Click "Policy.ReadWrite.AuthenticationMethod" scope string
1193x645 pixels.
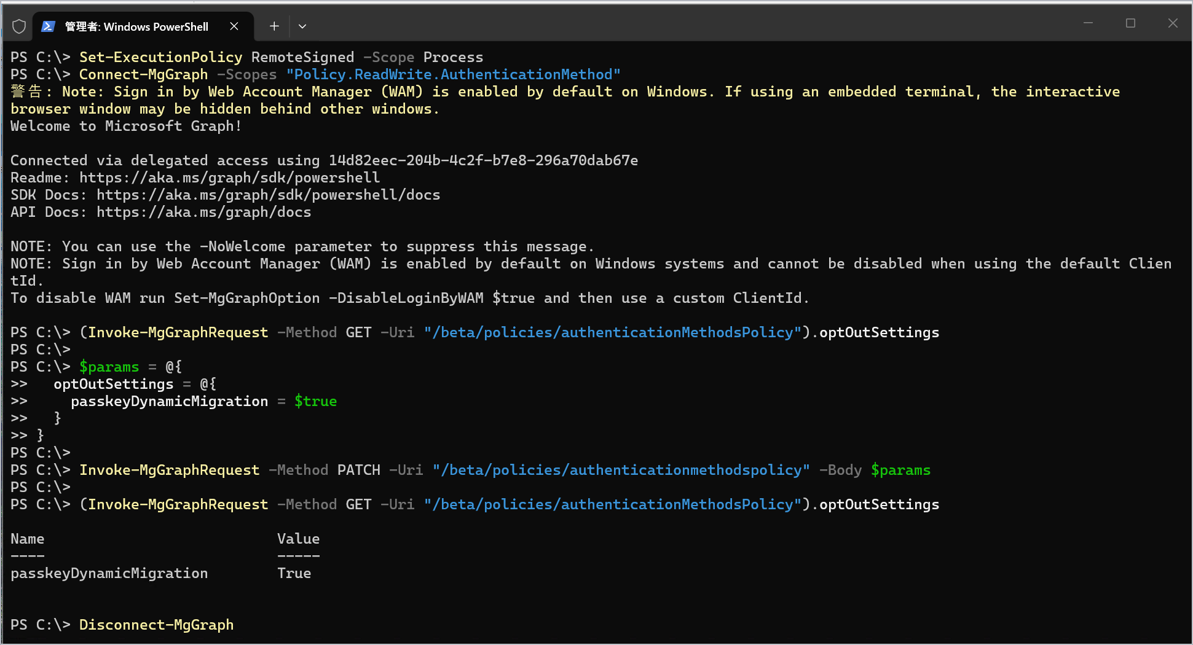click(x=454, y=74)
